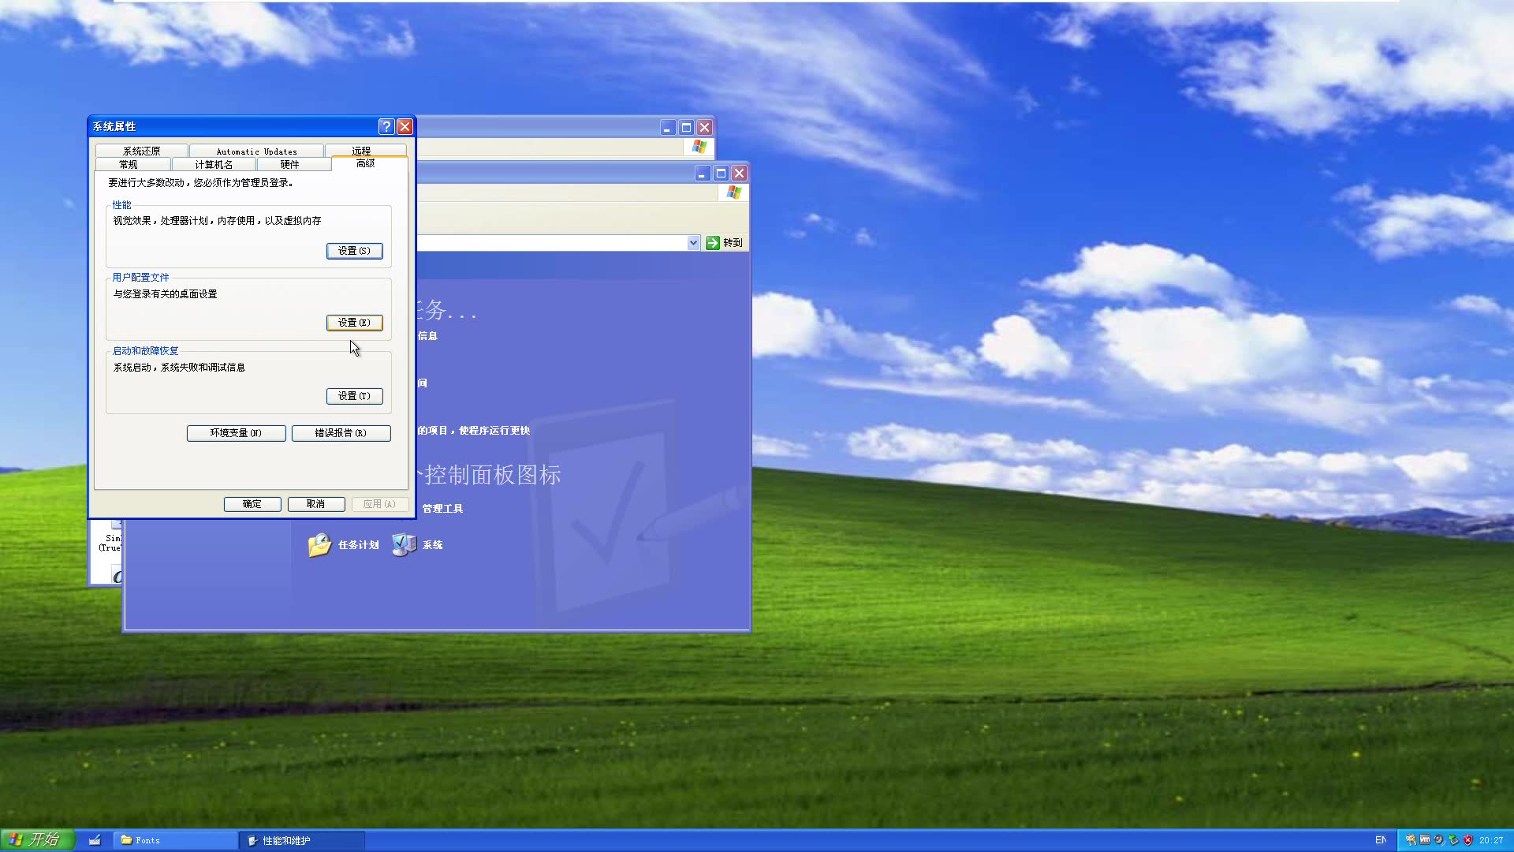The width and height of the screenshot is (1514, 852).
Task: Open the VMware Tools tray icon
Action: pyautogui.click(x=1425, y=840)
